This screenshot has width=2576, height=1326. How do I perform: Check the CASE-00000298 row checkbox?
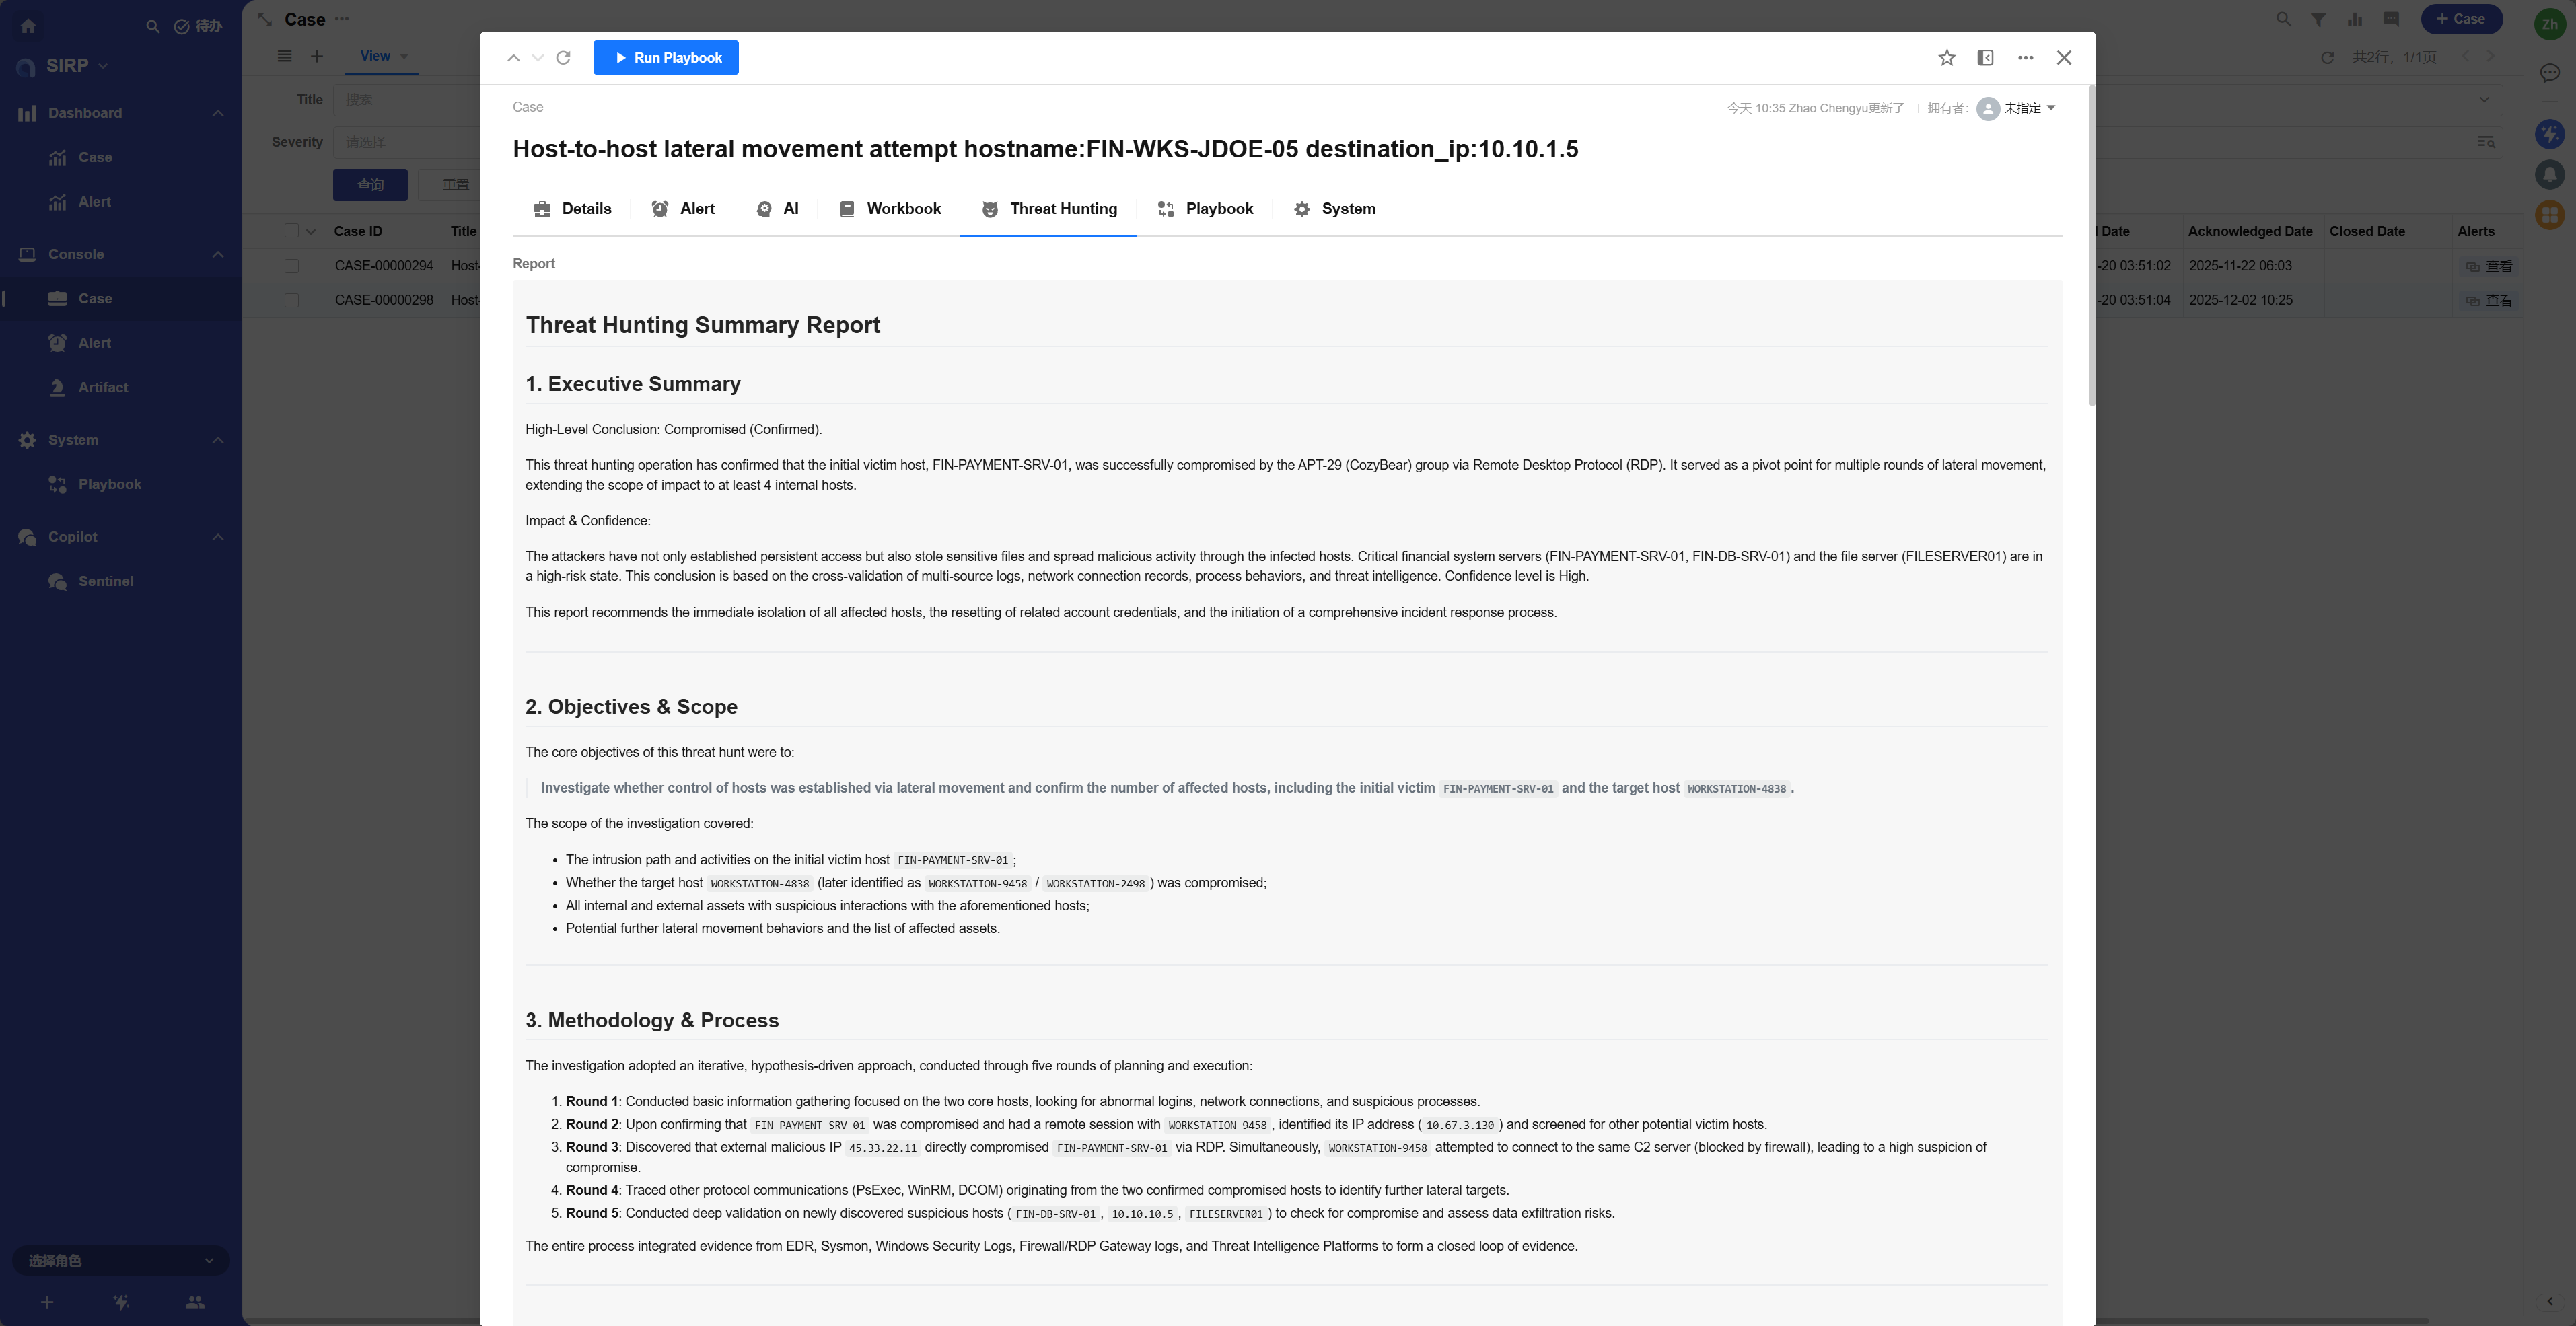click(291, 300)
